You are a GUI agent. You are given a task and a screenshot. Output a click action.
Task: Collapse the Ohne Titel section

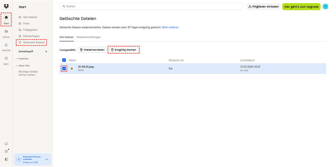point(17,66)
